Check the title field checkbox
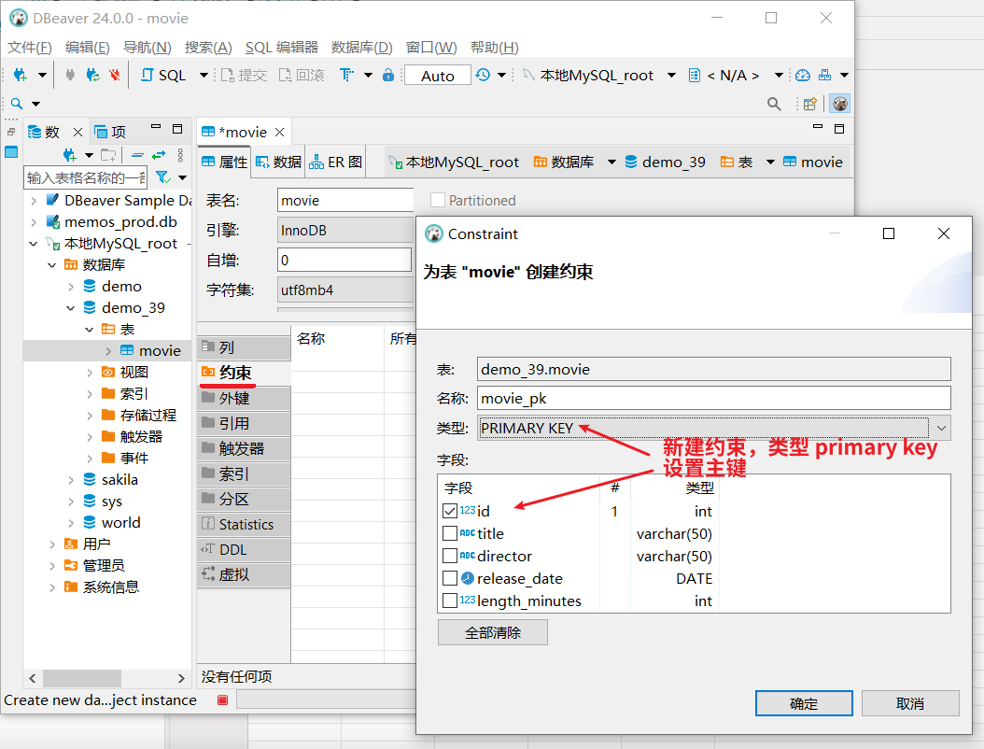 (x=450, y=533)
